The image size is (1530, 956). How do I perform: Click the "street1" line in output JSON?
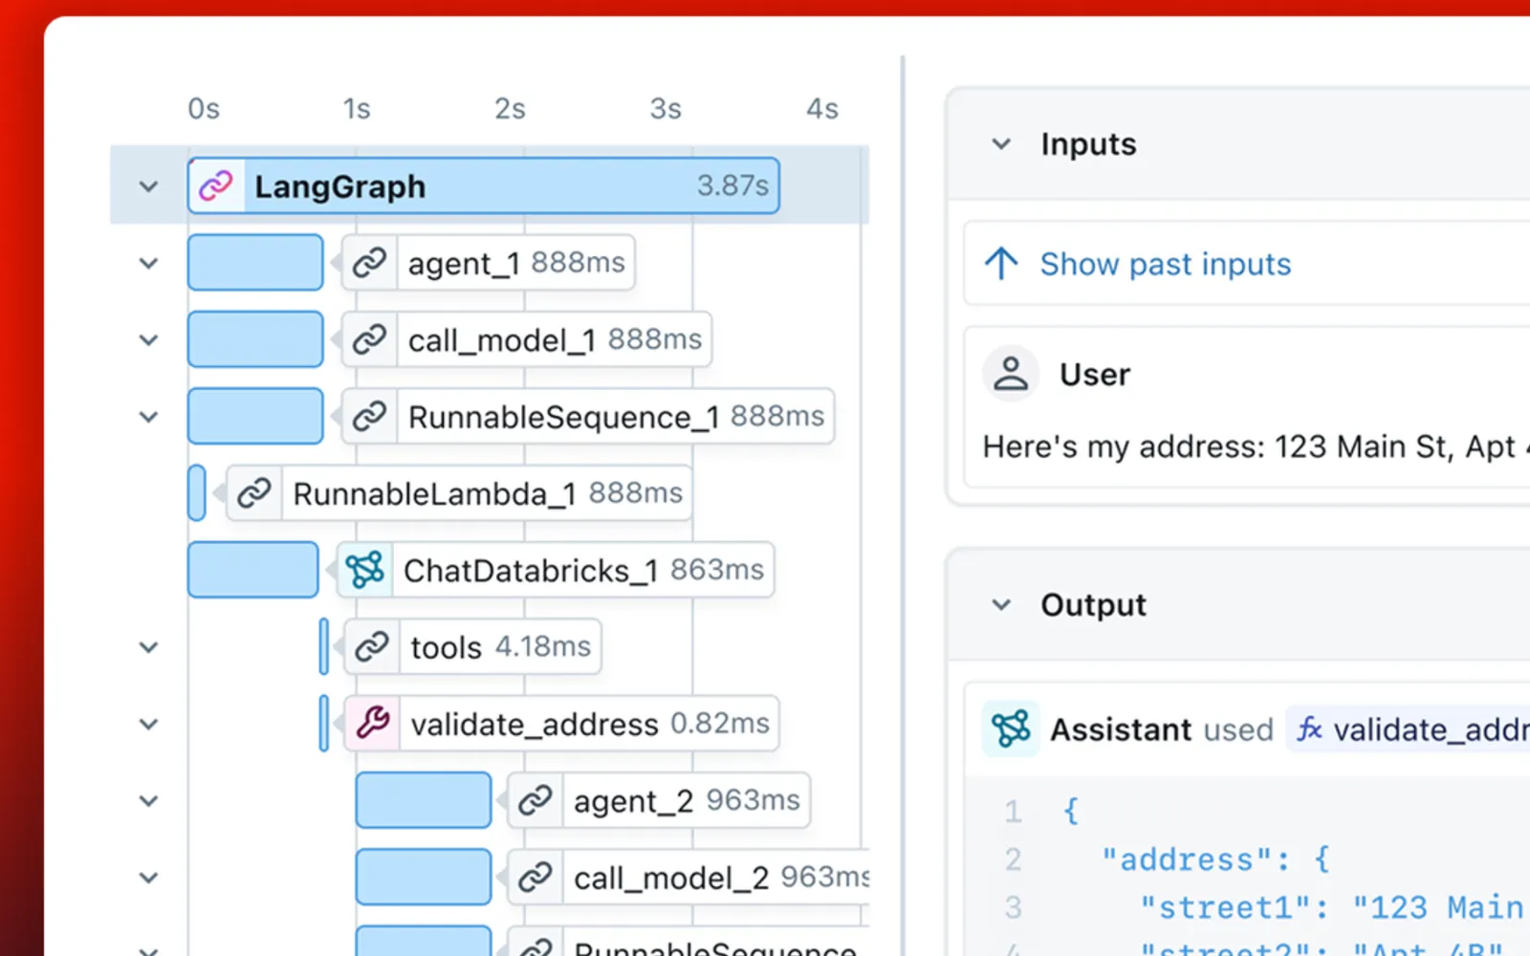1331,907
